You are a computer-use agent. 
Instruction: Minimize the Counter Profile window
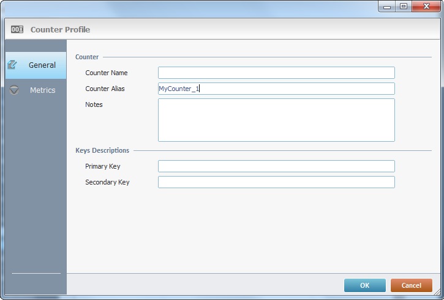(386, 6)
